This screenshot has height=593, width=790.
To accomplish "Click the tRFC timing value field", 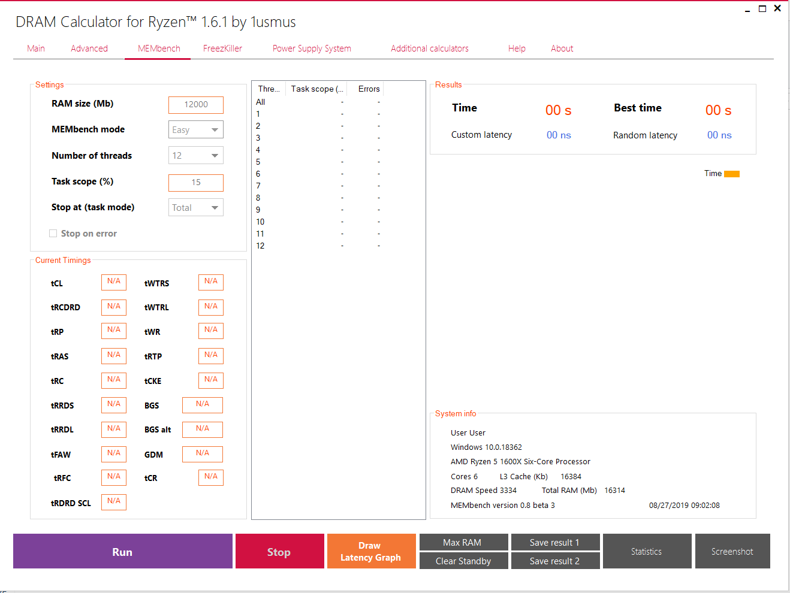I will coord(114,477).
